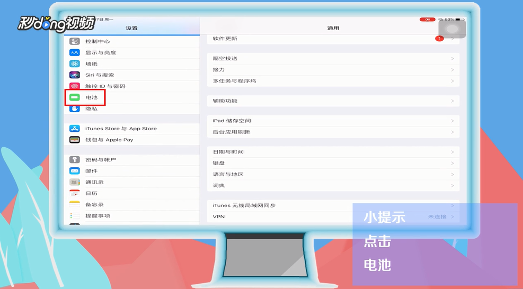Viewport: 523px width, 289px height.
Task: Expand the 多任务与程序坞 row chevron
Action: [x=453, y=81]
